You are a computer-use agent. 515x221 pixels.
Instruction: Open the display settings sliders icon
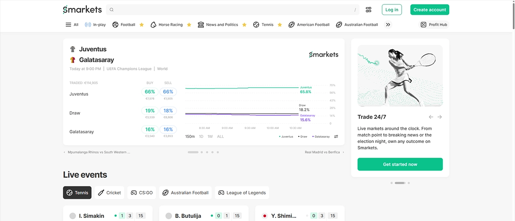(x=368, y=10)
